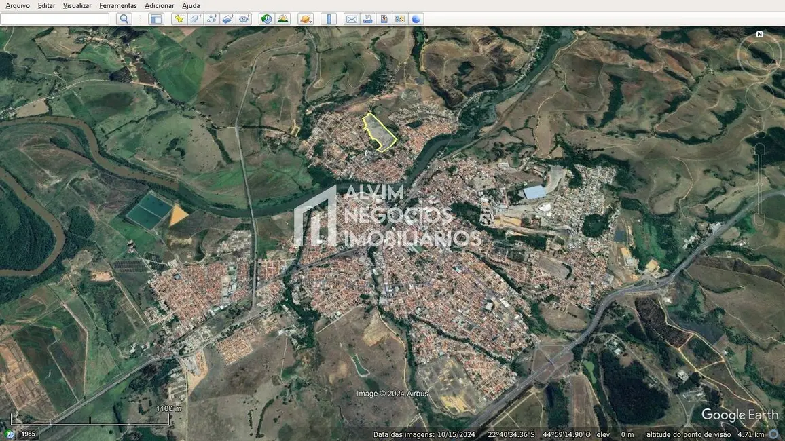Print the current view
Image resolution: width=785 pixels, height=441 pixels.
(x=367, y=19)
